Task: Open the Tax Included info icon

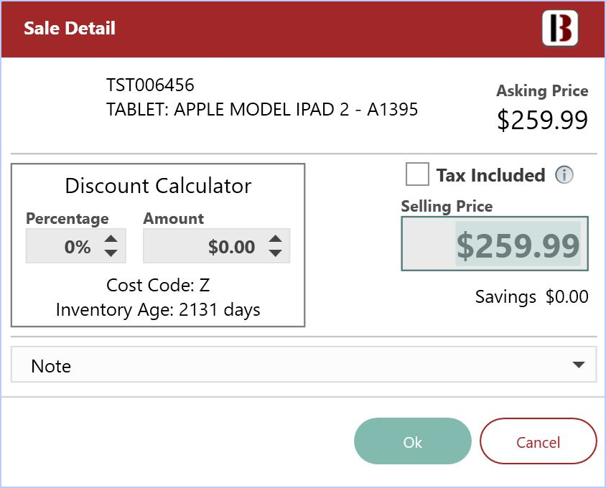Action: point(564,174)
